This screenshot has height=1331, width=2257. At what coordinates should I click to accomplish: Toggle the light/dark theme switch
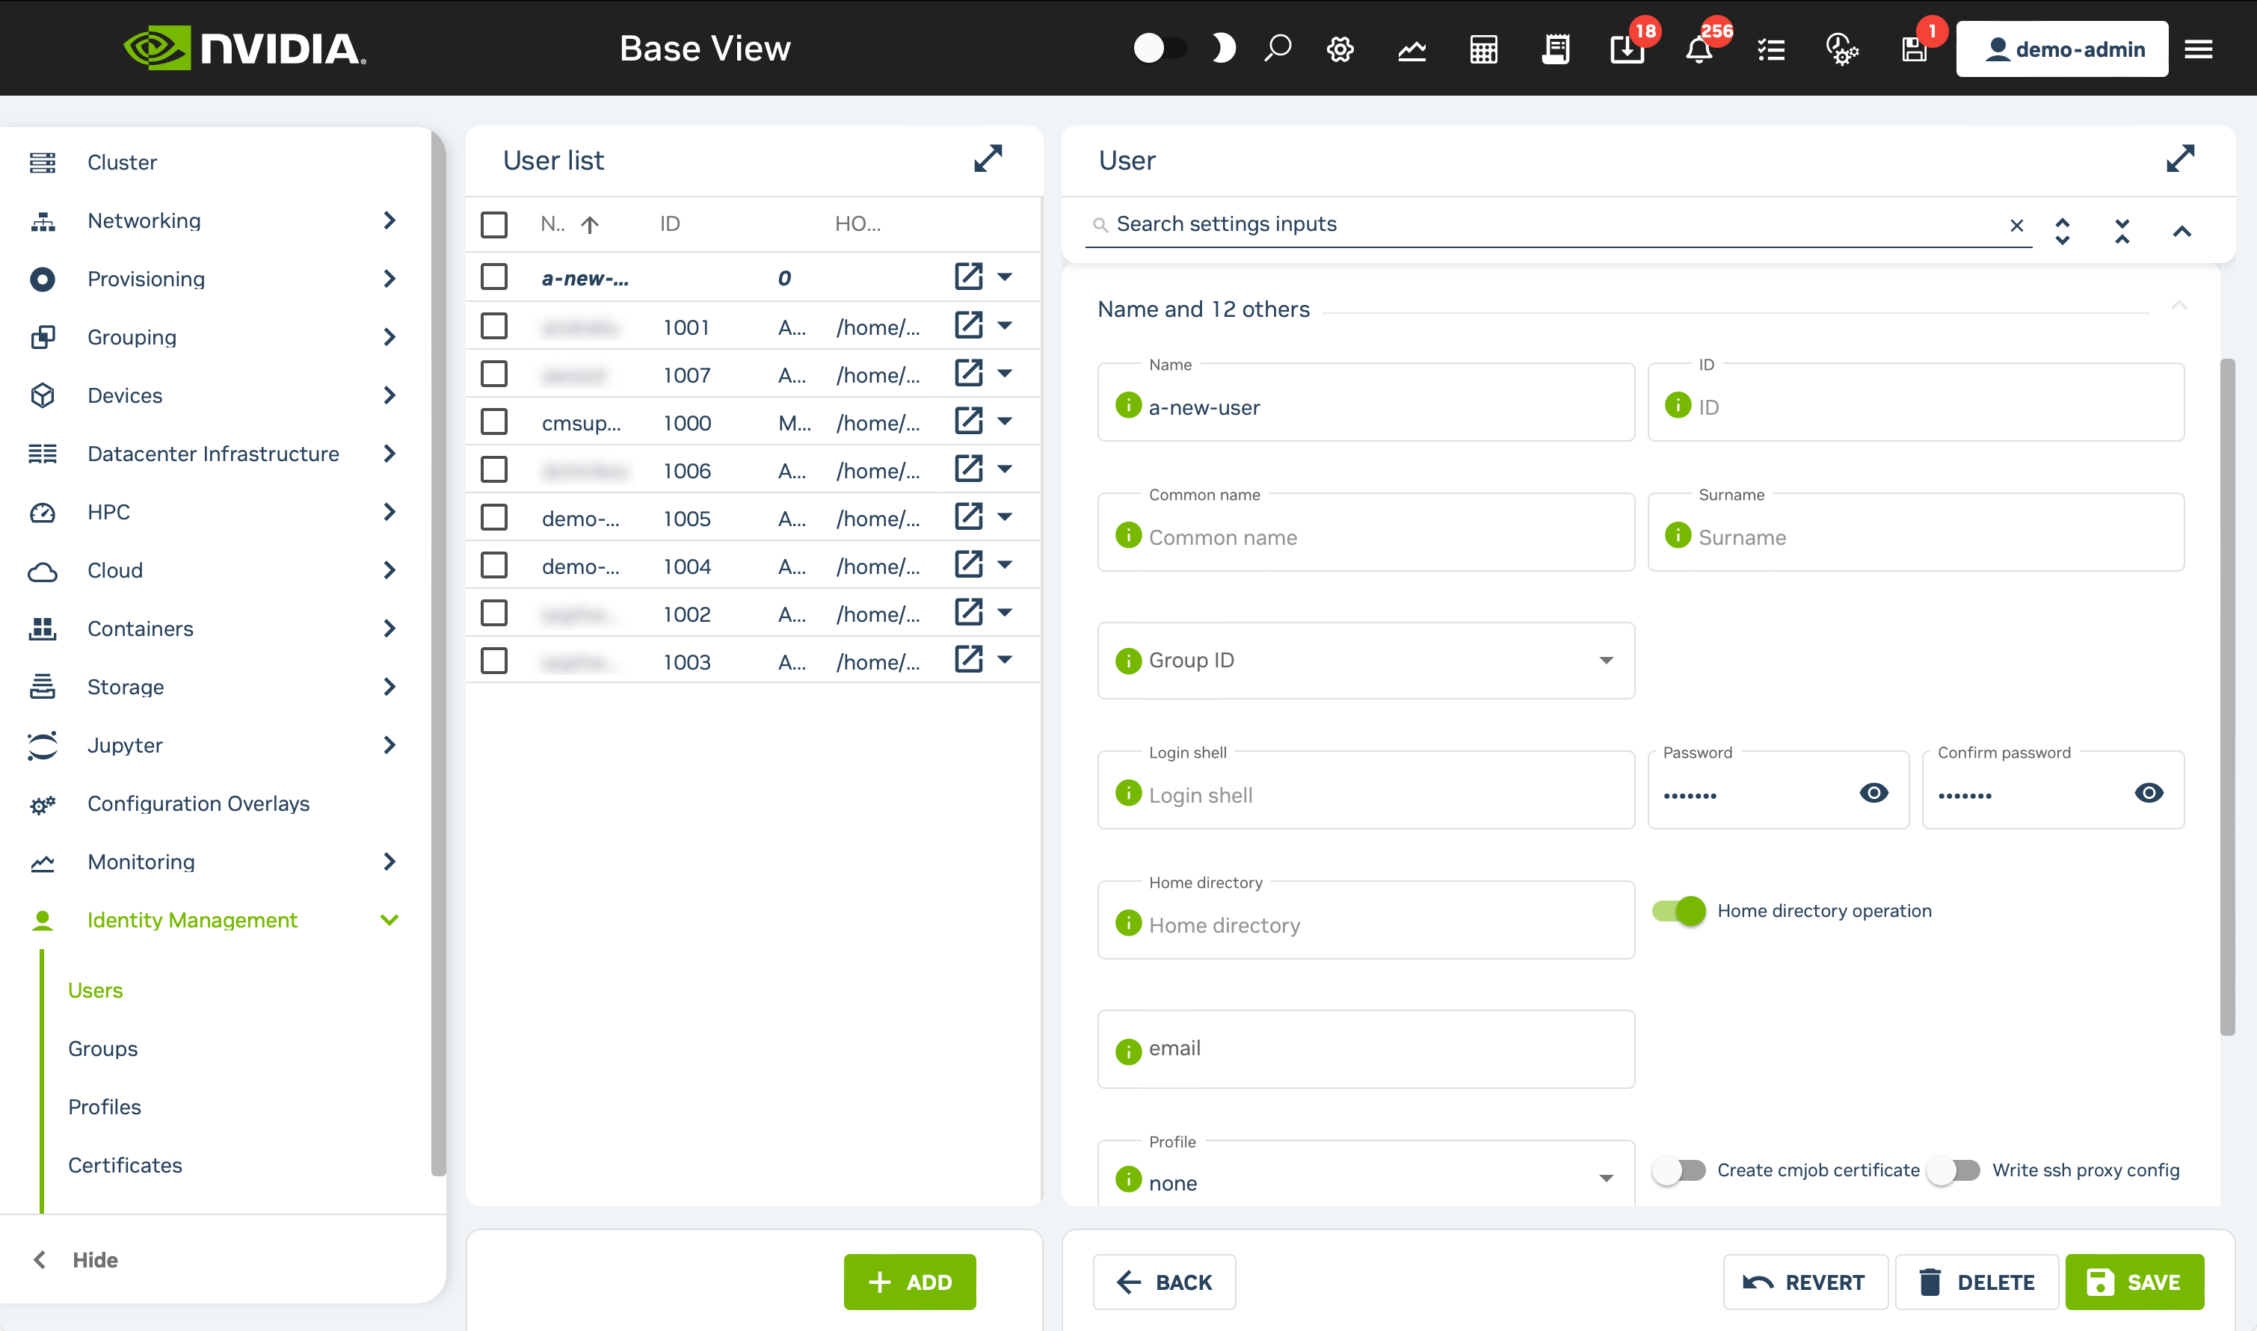point(1161,49)
